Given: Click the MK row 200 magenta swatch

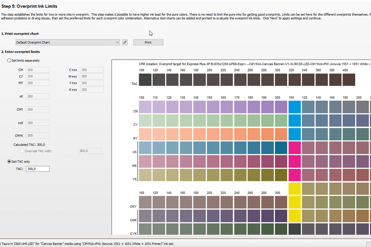Looking at the screenshot, I should [281, 161].
